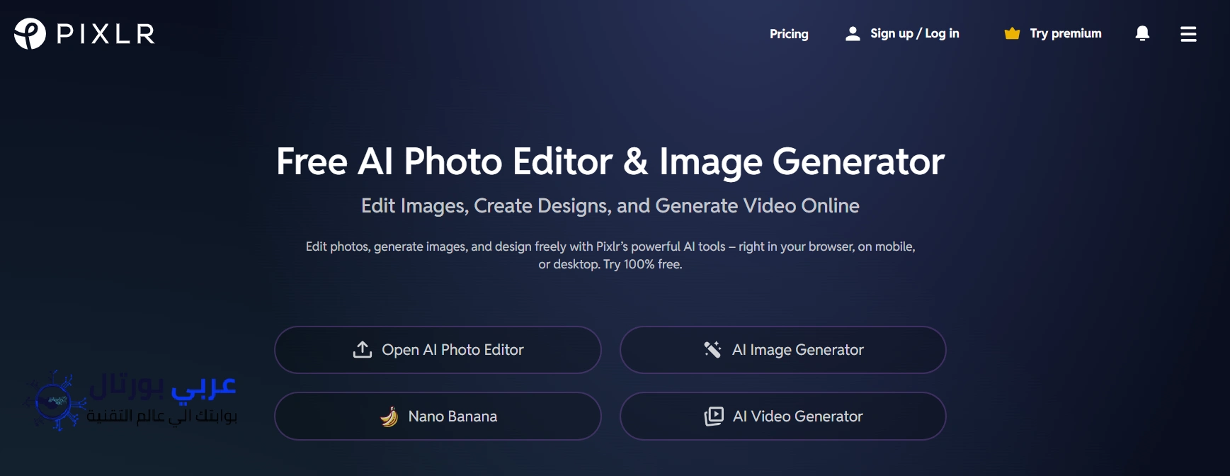Screen dimensions: 1230x476
Task: Click the gold crown premium icon
Action: (1012, 33)
